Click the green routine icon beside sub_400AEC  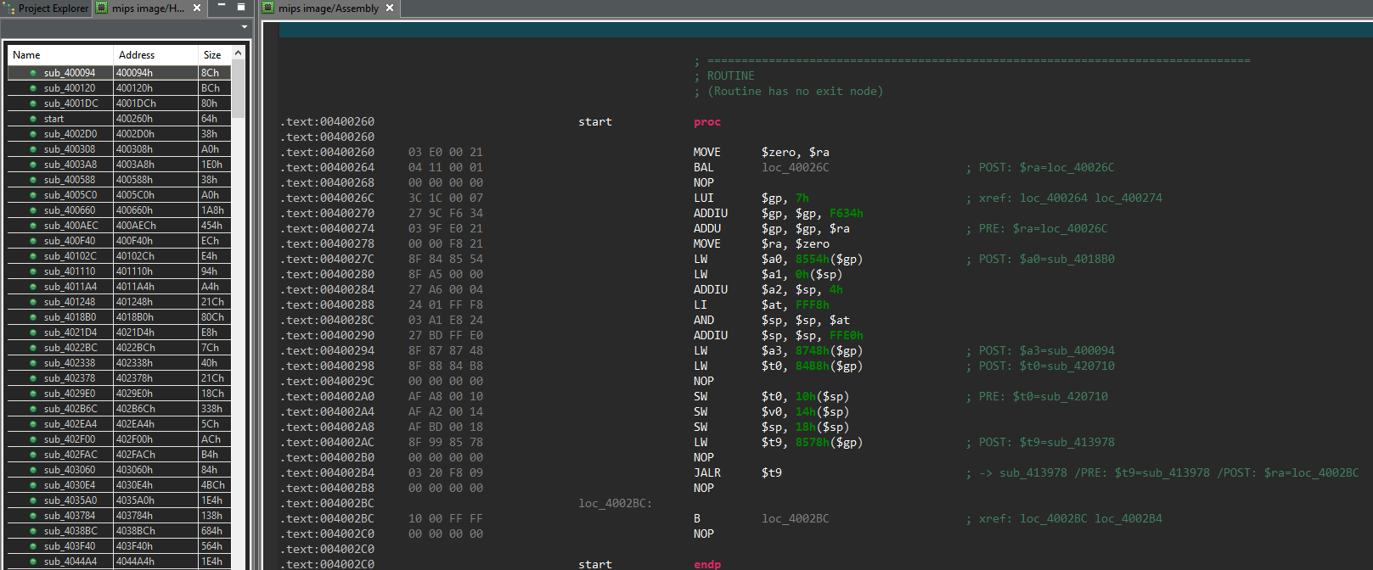click(33, 226)
